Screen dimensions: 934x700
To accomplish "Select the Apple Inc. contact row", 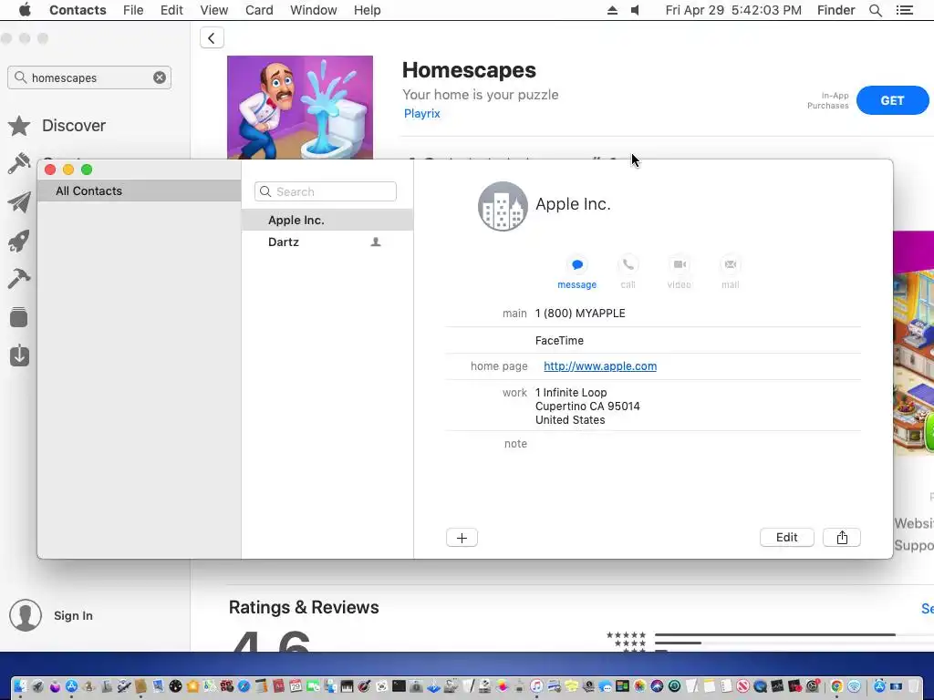I will pyautogui.click(x=327, y=220).
